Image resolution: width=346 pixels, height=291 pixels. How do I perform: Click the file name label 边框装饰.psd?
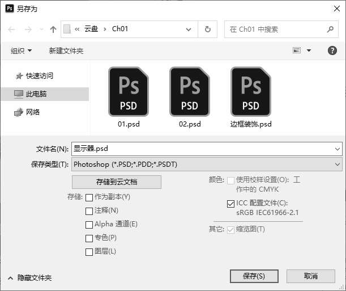point(251,124)
